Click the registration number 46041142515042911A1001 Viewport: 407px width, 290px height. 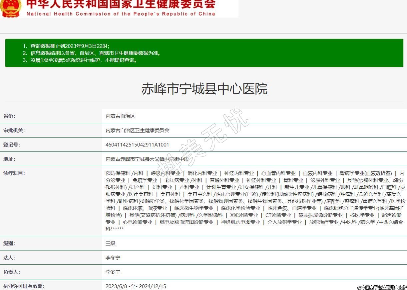[x=137, y=145]
